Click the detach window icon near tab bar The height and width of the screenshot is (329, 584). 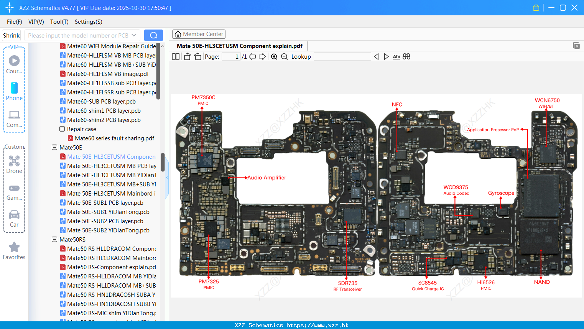pyautogui.click(x=576, y=46)
